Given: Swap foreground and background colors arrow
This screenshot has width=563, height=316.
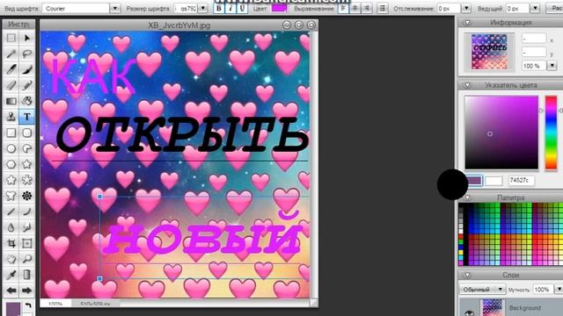Looking at the screenshot, I should 28,305.
